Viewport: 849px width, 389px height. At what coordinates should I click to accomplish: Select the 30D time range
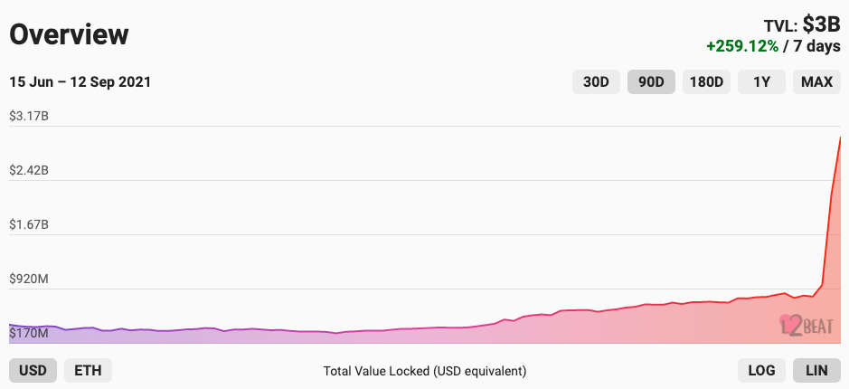[x=596, y=82]
